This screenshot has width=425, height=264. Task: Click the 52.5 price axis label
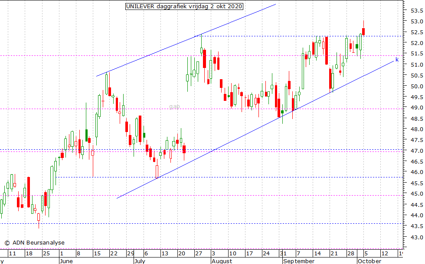point(417,32)
